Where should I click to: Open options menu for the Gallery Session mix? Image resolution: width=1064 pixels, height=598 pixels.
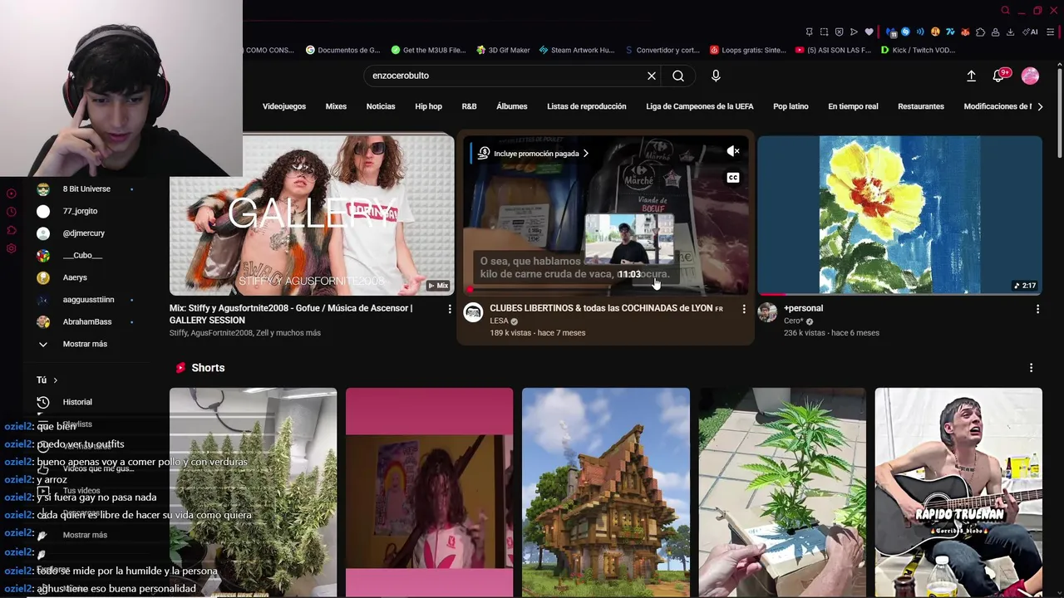click(450, 309)
